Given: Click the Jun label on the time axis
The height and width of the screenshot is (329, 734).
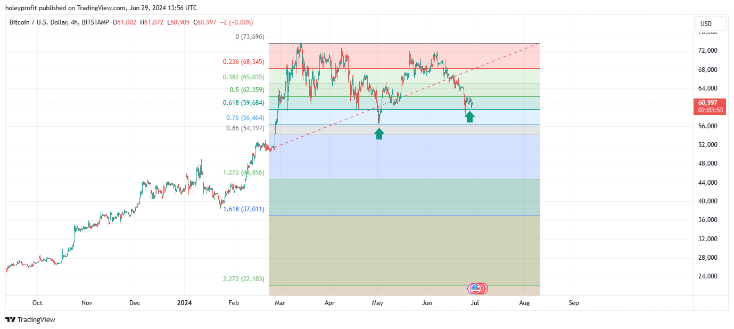Looking at the screenshot, I should coord(427,303).
